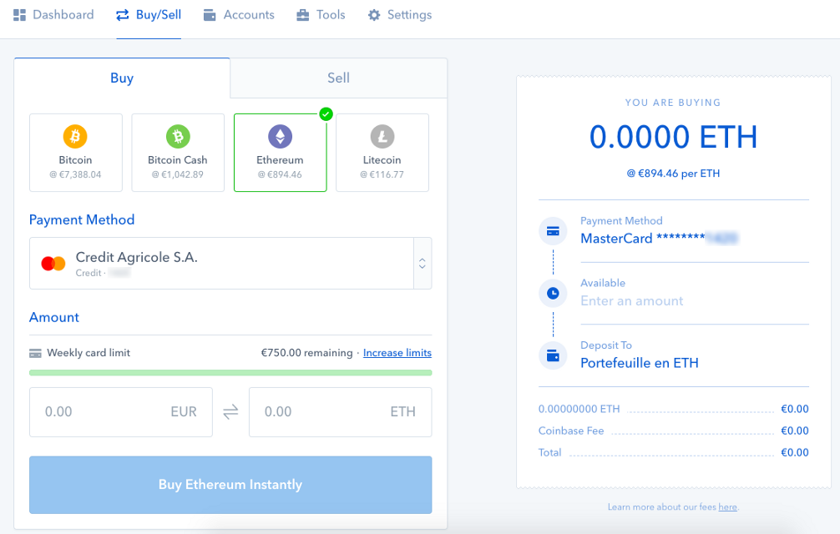This screenshot has width=840, height=534.
Task: Click '@ €894.46 per ETH' rate text
Action: pyautogui.click(x=673, y=174)
